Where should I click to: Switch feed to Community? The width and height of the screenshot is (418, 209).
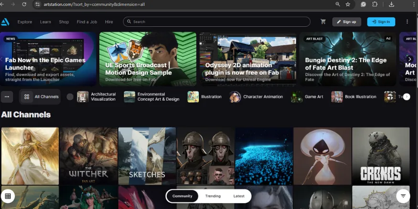tap(182, 196)
